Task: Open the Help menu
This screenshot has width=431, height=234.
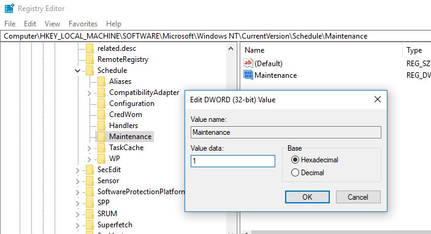Action: [113, 24]
